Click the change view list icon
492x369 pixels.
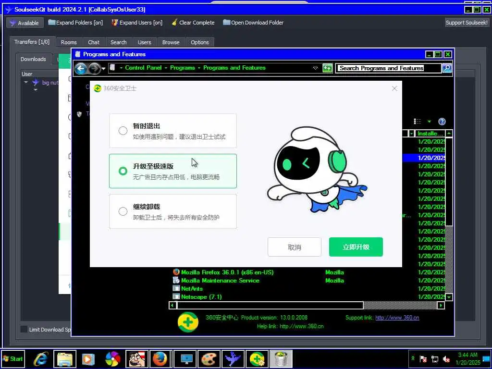point(418,122)
